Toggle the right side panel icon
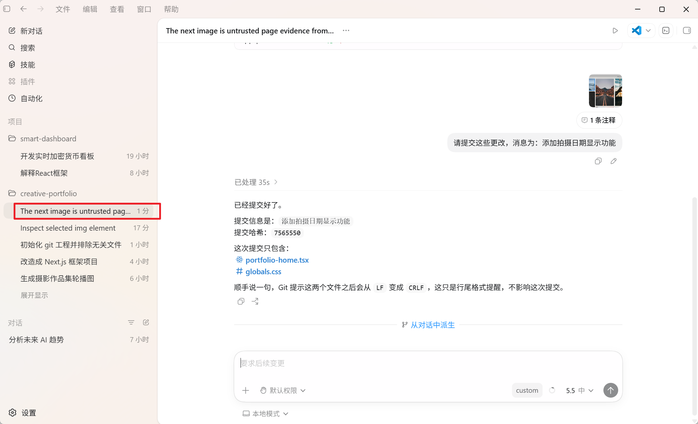The width and height of the screenshot is (698, 424). 687,31
